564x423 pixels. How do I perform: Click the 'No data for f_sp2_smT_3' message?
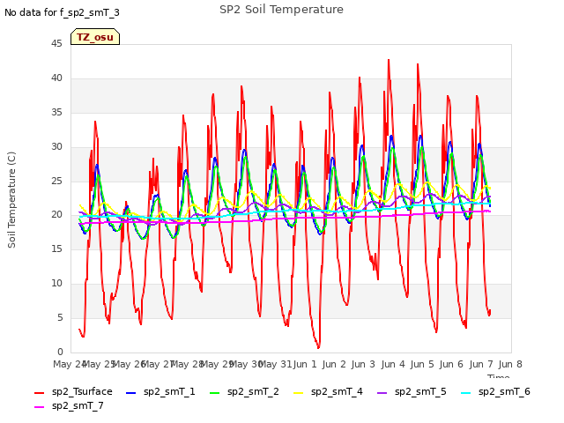click(x=62, y=12)
